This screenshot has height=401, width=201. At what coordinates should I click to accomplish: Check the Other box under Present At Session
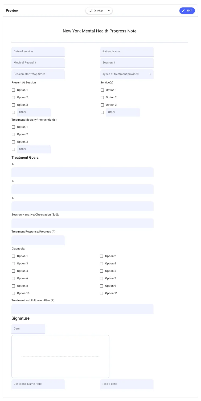(x=13, y=112)
